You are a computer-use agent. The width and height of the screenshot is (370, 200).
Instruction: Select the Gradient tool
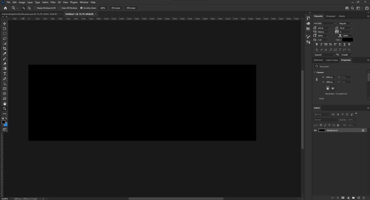pos(5,68)
